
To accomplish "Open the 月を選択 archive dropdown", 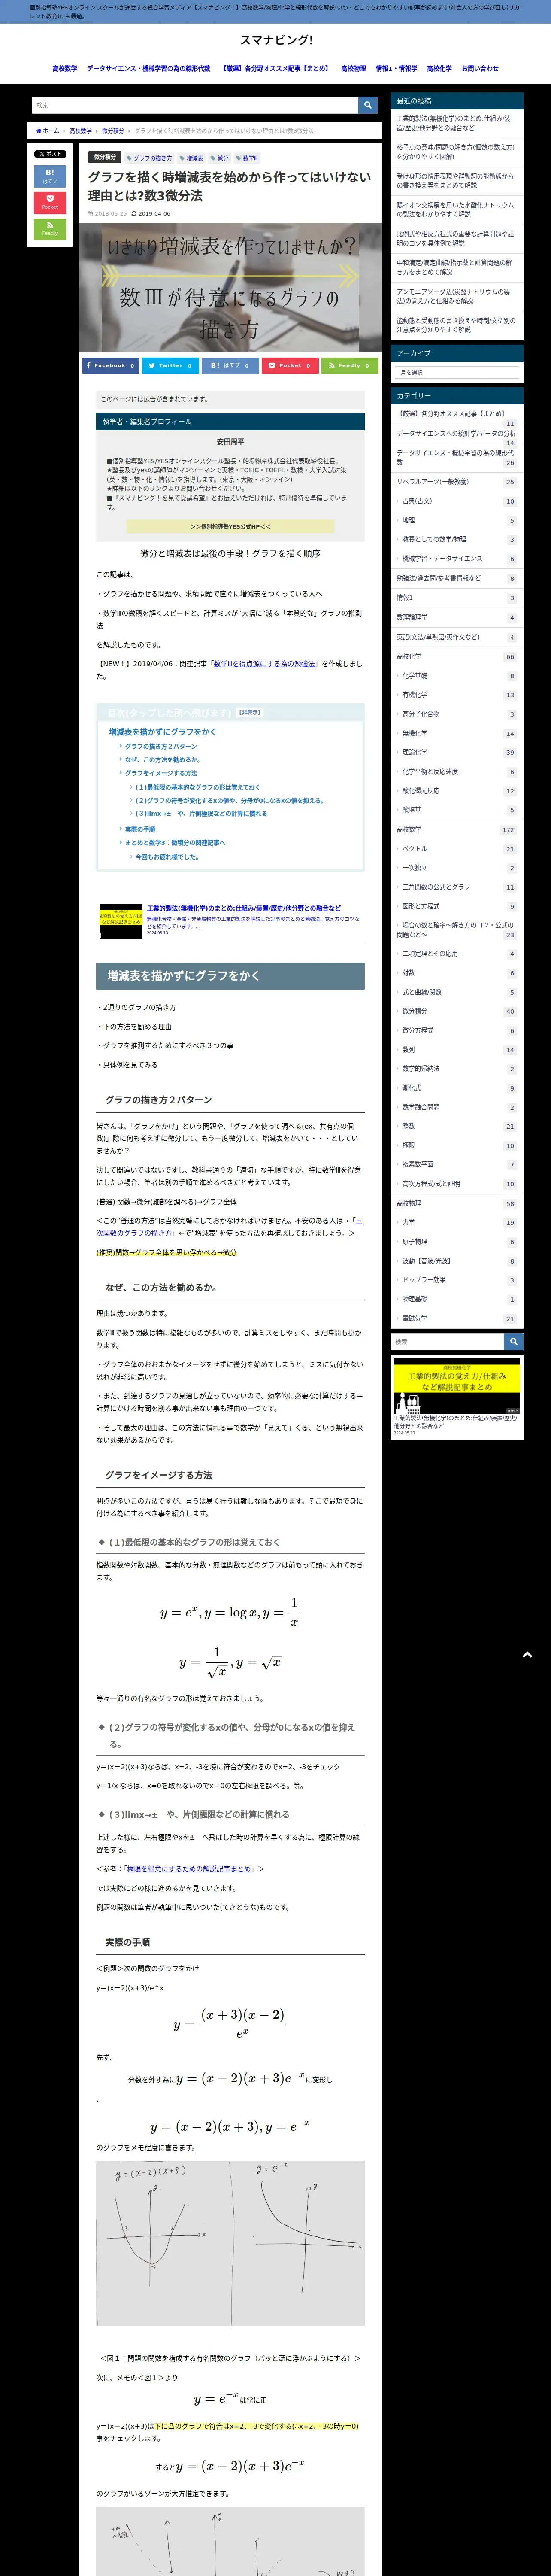I will pos(456,372).
